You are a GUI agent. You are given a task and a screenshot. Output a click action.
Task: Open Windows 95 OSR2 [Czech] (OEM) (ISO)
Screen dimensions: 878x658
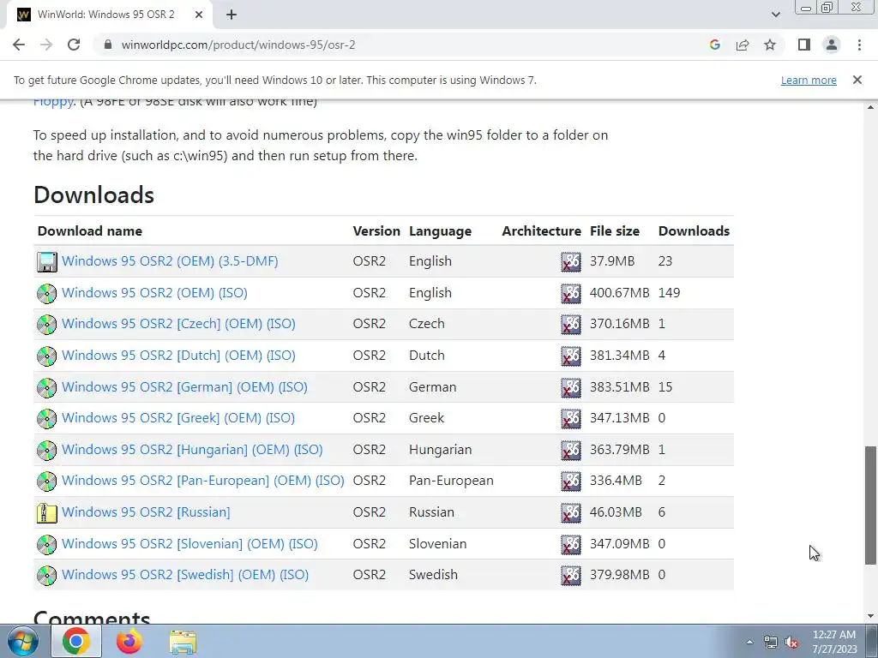point(178,323)
